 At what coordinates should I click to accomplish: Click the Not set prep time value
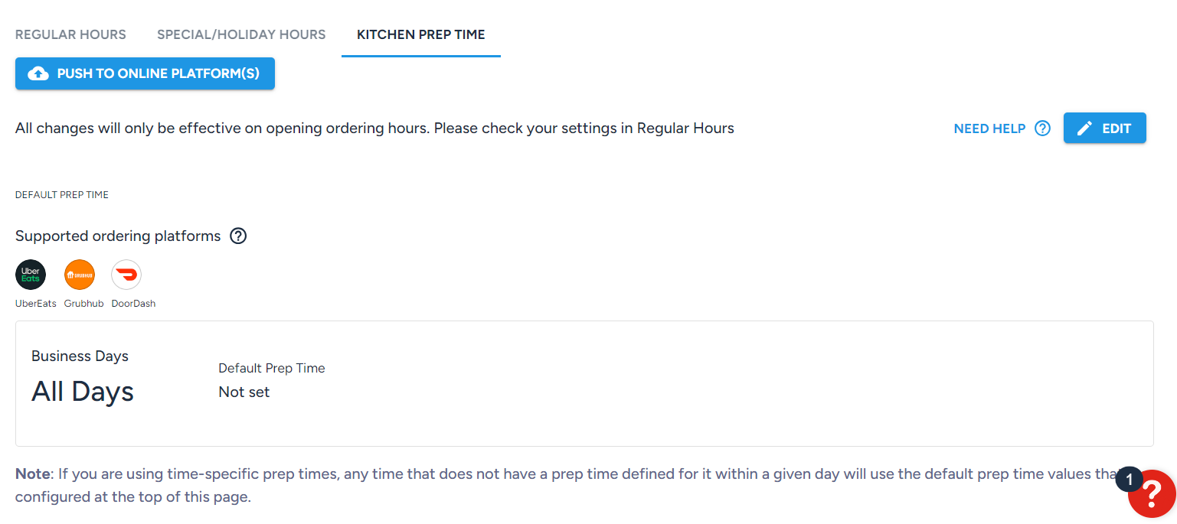pyautogui.click(x=244, y=392)
